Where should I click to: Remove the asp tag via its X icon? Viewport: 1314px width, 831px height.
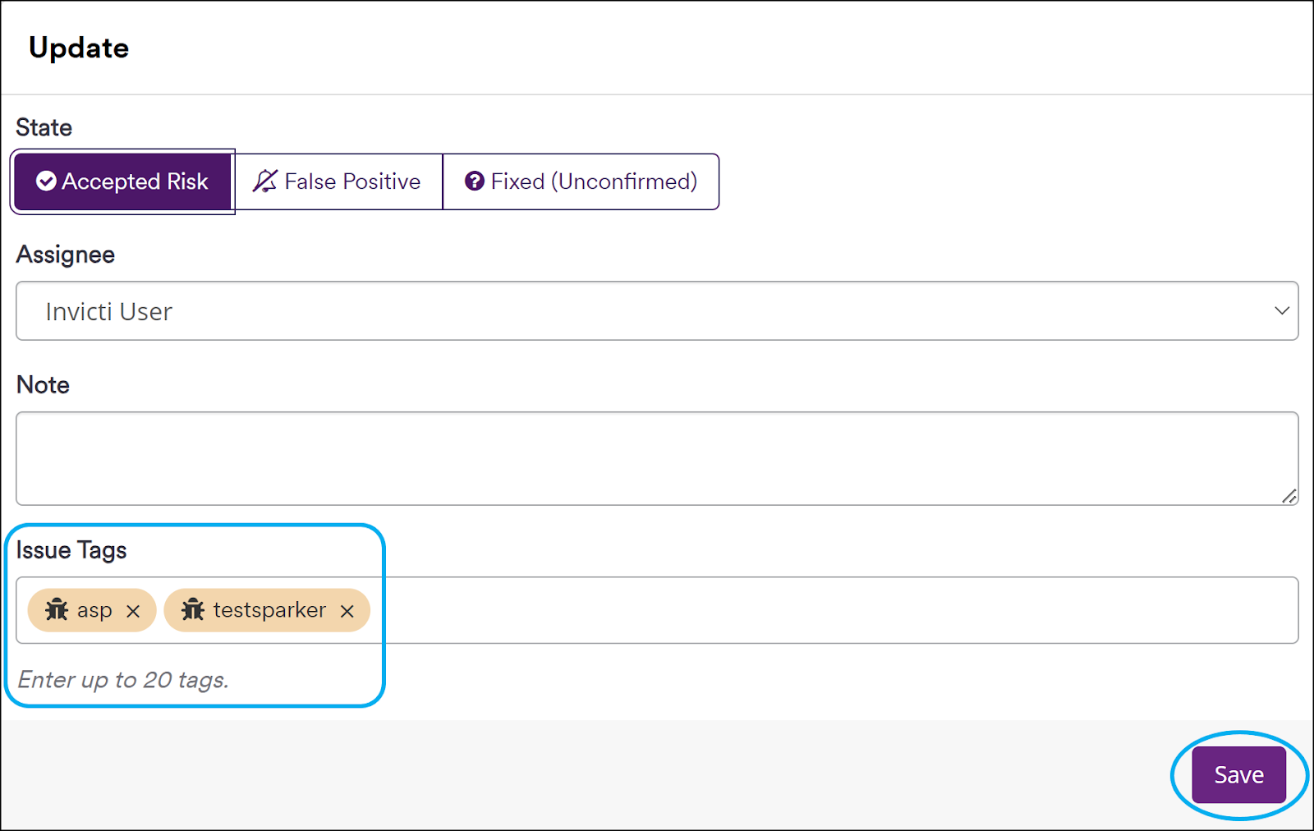[134, 611]
